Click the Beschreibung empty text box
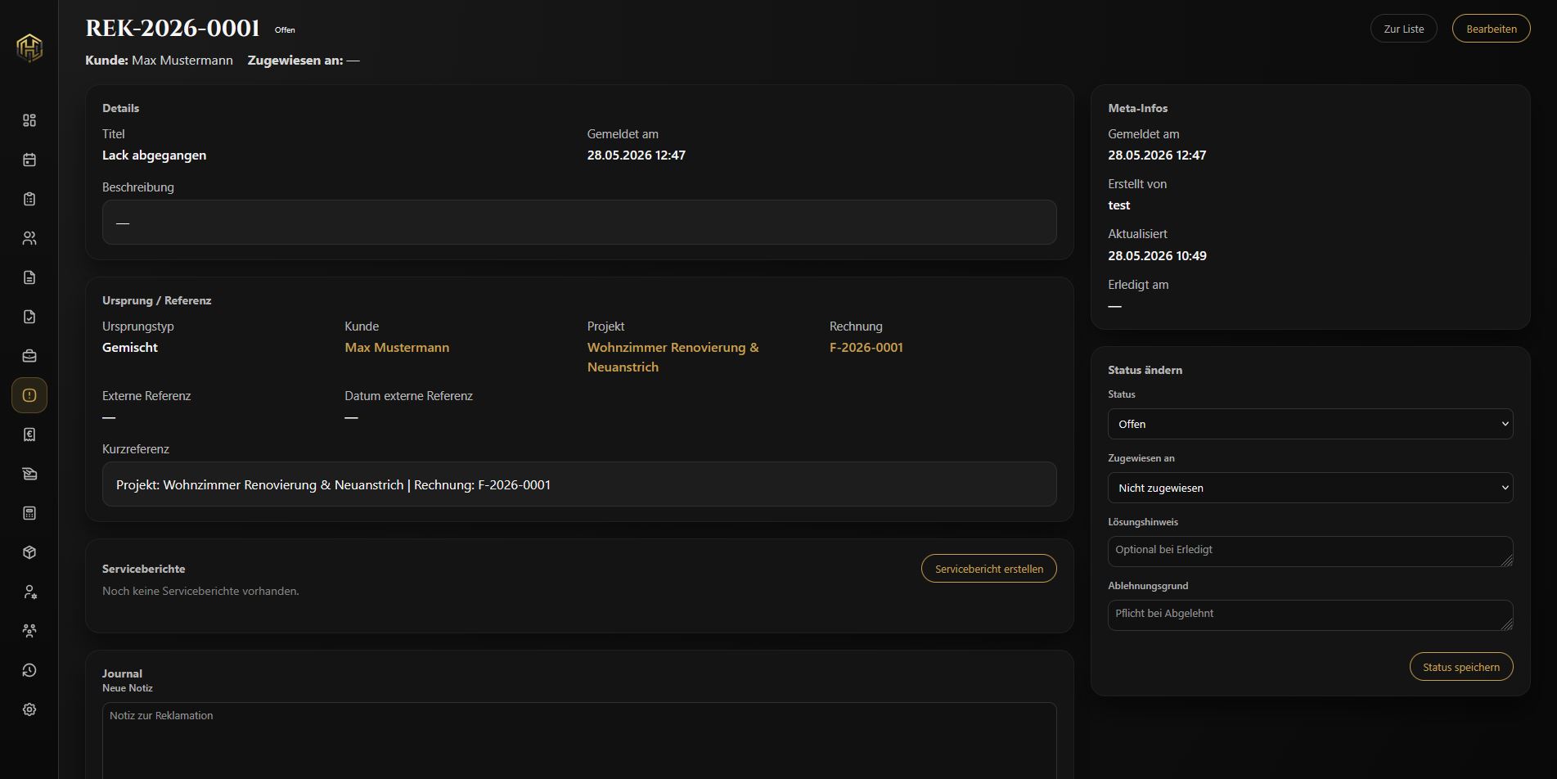Viewport: 1557px width, 779px height. pos(579,223)
